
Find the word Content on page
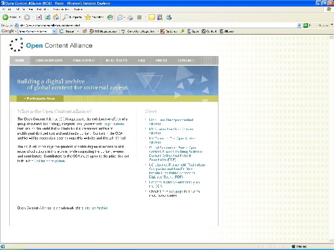(x=209, y=31)
